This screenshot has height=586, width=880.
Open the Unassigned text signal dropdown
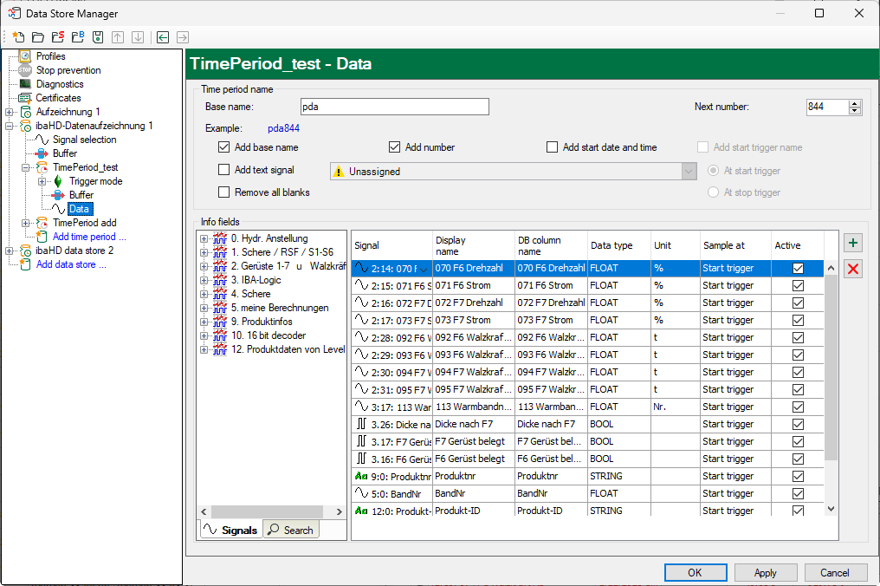pyautogui.click(x=689, y=172)
